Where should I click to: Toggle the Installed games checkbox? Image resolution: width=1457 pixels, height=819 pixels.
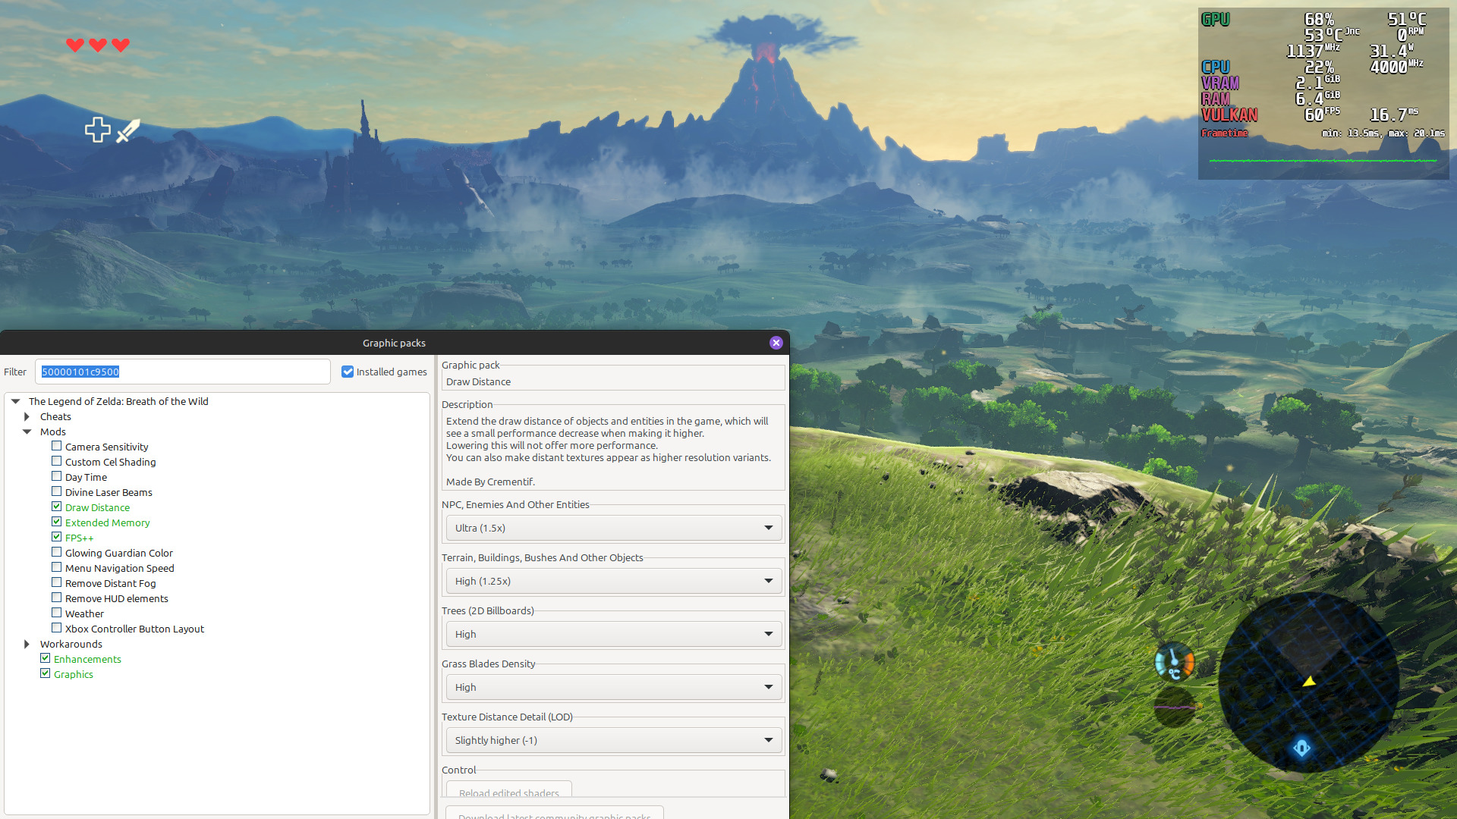tap(348, 372)
